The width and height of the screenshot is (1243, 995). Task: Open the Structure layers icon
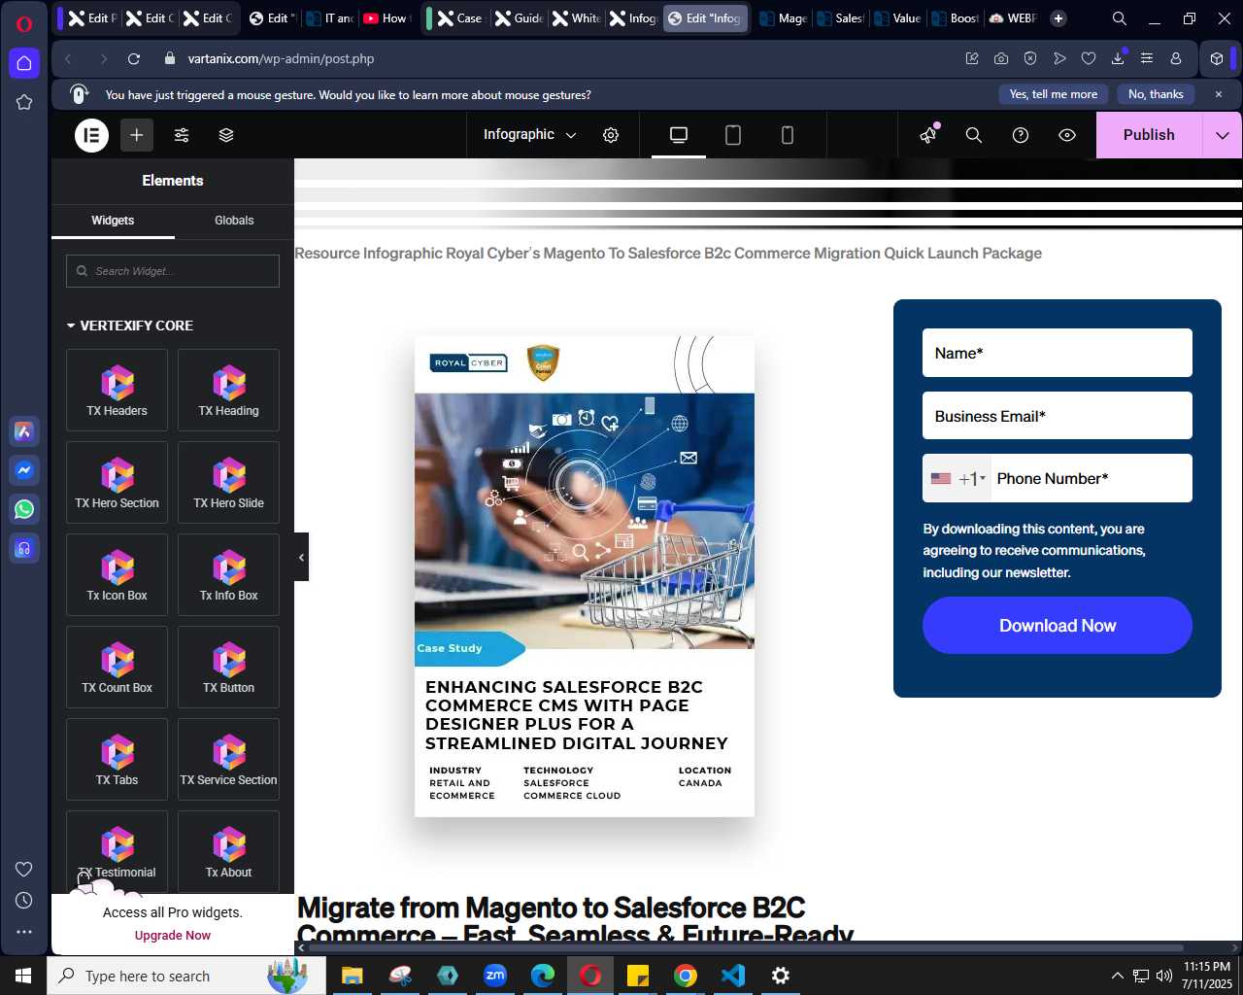[x=226, y=135]
